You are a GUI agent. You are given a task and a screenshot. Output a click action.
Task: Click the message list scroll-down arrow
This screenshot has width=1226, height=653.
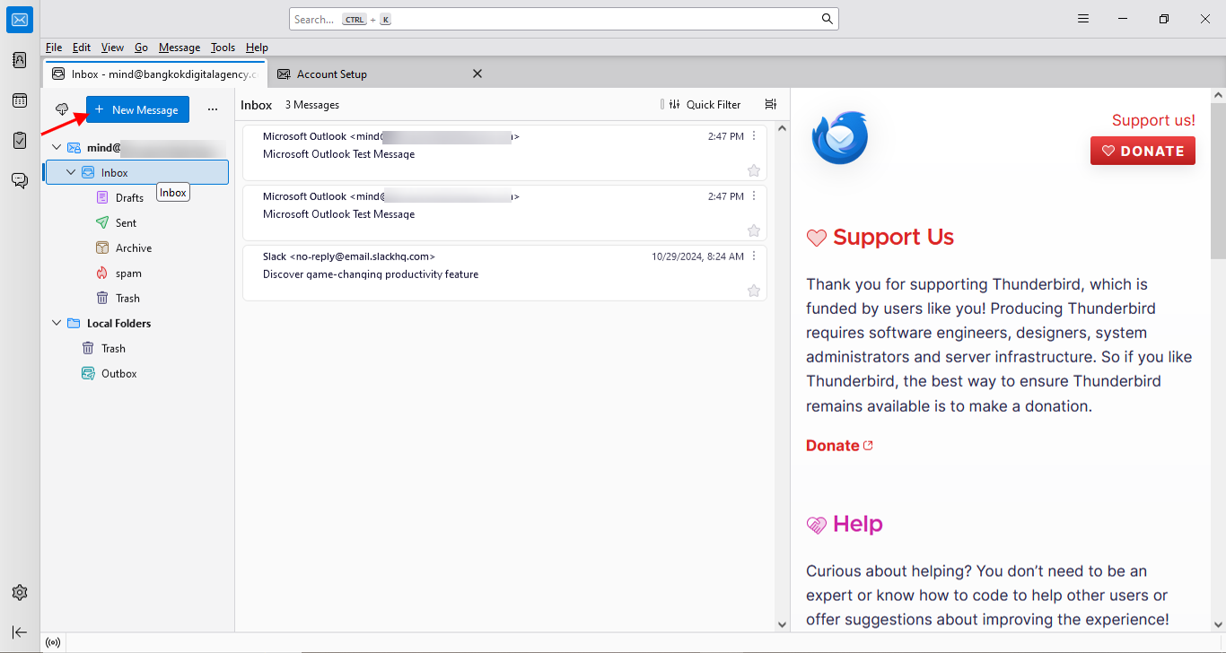781,624
